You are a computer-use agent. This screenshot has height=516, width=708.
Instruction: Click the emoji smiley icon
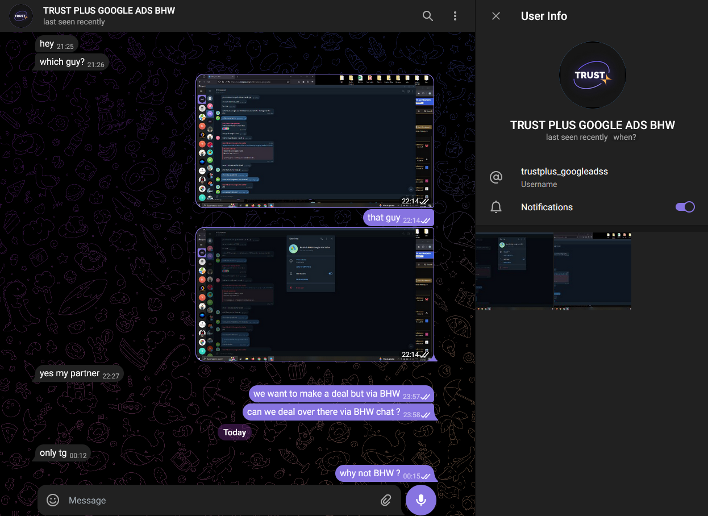pos(53,500)
